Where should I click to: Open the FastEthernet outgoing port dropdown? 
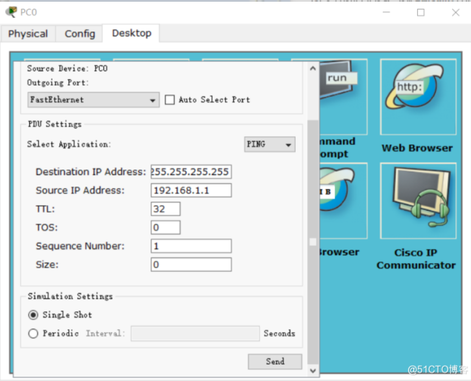tap(93, 100)
